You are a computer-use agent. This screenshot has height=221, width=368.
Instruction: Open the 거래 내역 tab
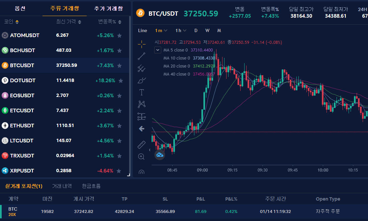[62, 186]
